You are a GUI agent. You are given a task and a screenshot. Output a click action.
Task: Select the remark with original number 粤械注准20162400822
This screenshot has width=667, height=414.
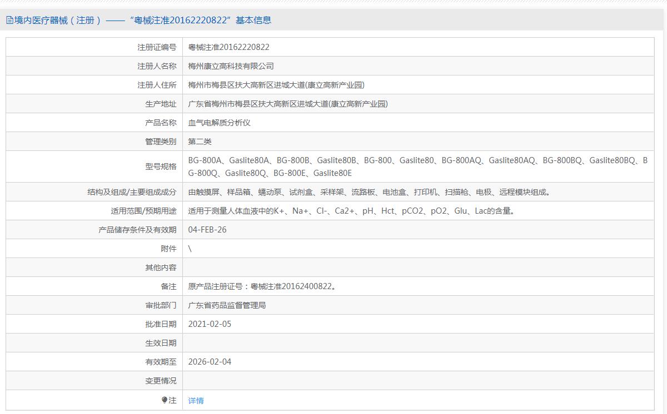[262, 286]
